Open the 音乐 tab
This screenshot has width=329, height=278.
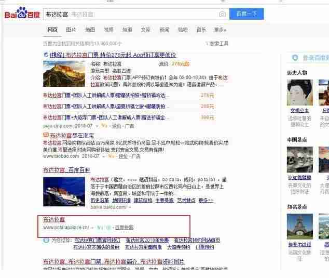tap(201, 30)
